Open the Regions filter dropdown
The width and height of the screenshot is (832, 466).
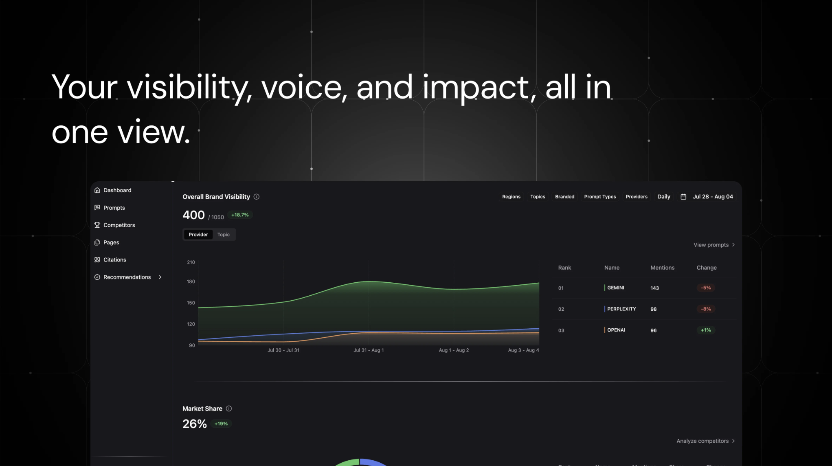tap(511, 197)
